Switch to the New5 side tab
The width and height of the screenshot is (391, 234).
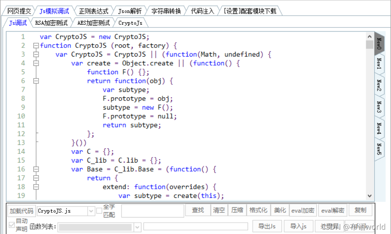point(379,149)
